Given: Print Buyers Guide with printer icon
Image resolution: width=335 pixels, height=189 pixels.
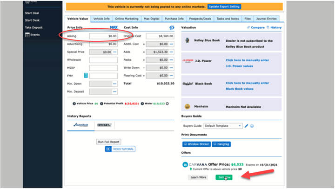Looking at the screenshot, I should coord(252,126).
